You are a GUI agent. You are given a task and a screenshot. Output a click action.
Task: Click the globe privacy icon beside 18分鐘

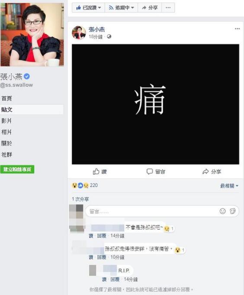(109, 36)
